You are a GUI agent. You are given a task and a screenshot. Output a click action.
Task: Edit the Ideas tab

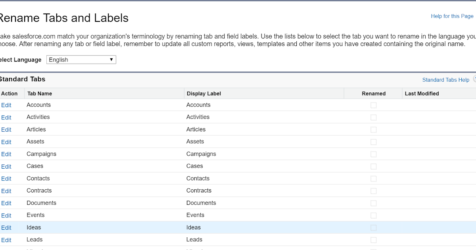[x=6, y=228]
